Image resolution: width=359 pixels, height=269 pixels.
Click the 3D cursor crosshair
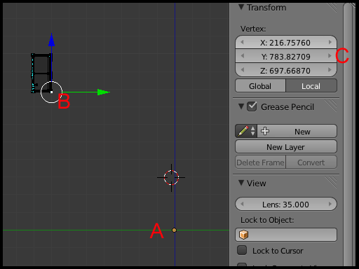click(x=171, y=178)
